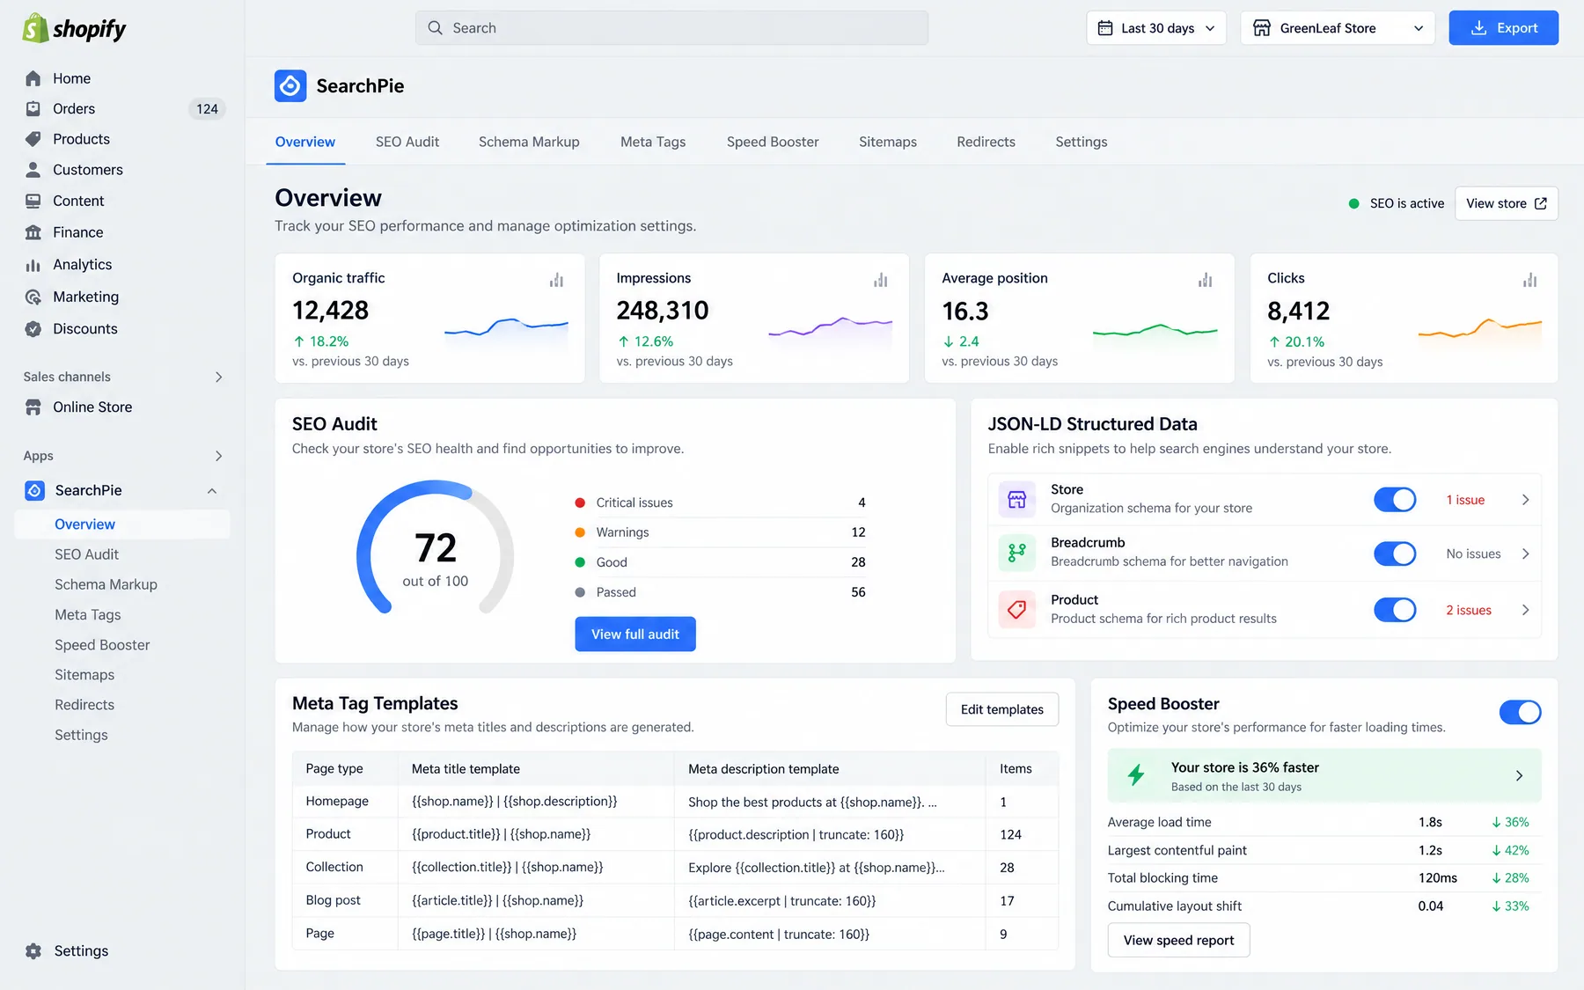Click the Orders icon in sidebar
The image size is (1584, 990).
click(33, 109)
